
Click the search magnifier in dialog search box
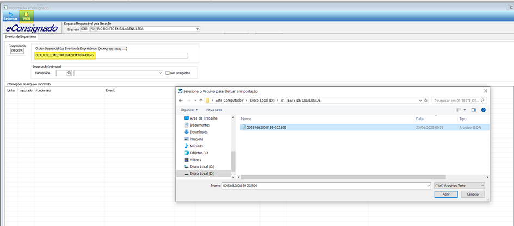pyautogui.click(x=483, y=101)
